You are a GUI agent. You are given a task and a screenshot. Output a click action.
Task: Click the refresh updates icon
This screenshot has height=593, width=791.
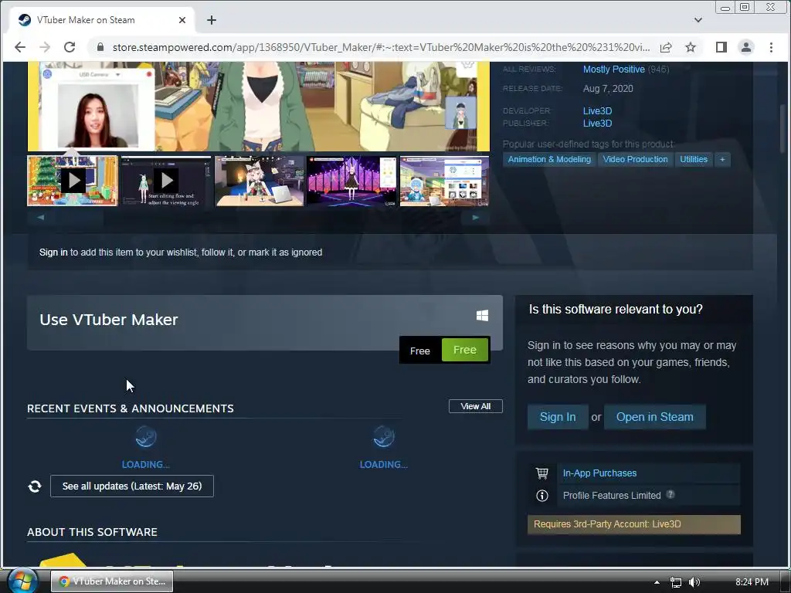pyautogui.click(x=35, y=486)
